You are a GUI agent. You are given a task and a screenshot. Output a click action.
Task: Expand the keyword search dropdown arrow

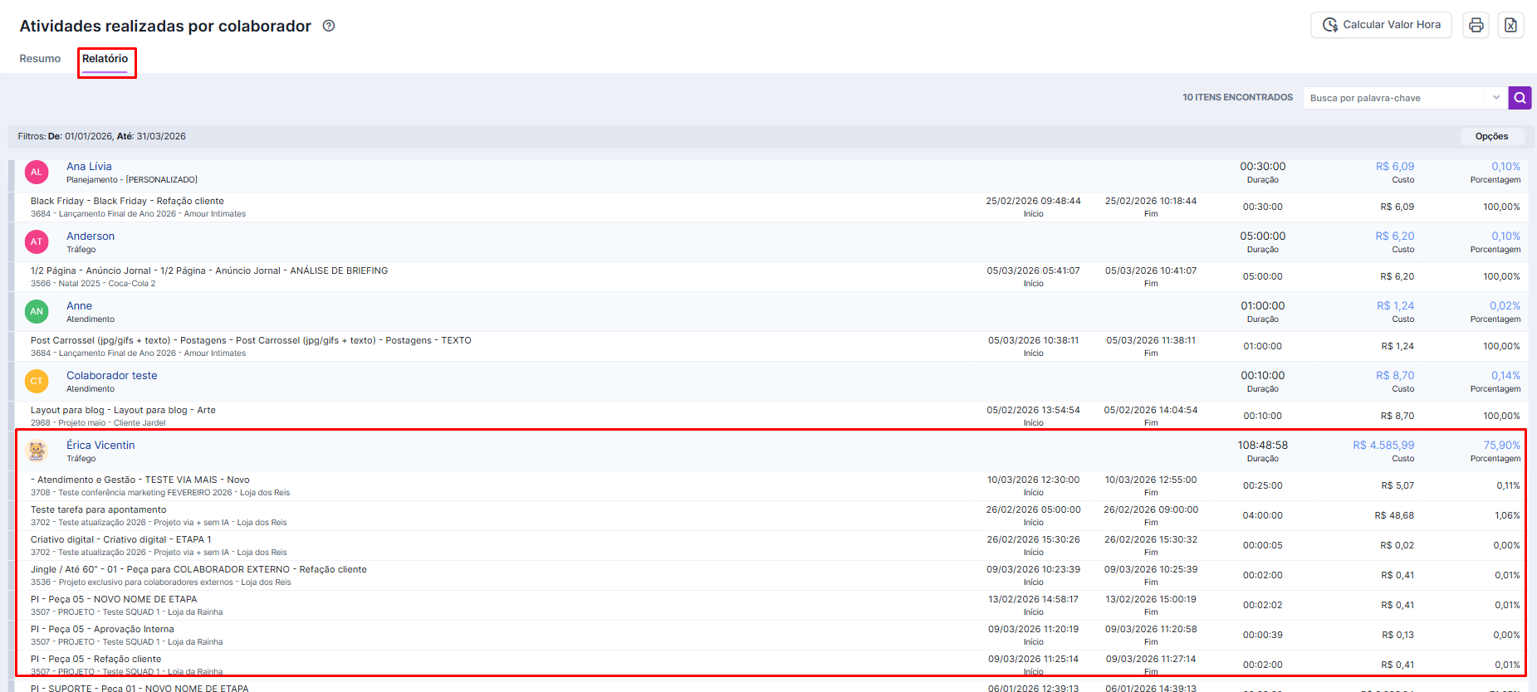(1495, 98)
